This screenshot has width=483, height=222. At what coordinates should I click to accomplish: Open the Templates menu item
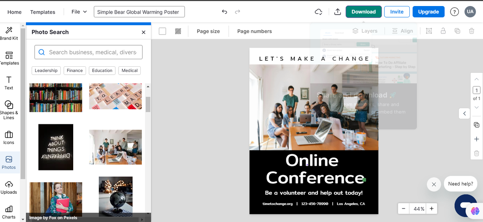[43, 12]
